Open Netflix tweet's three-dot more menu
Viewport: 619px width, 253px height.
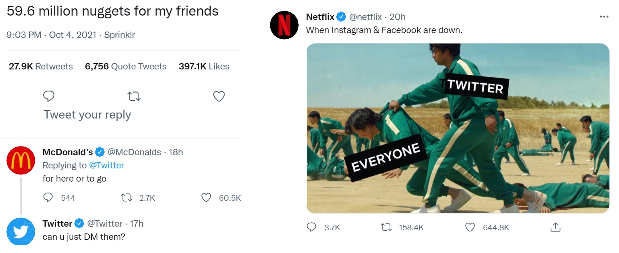604,17
